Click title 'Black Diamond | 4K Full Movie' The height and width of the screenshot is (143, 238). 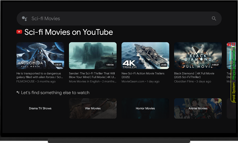tap(194, 75)
